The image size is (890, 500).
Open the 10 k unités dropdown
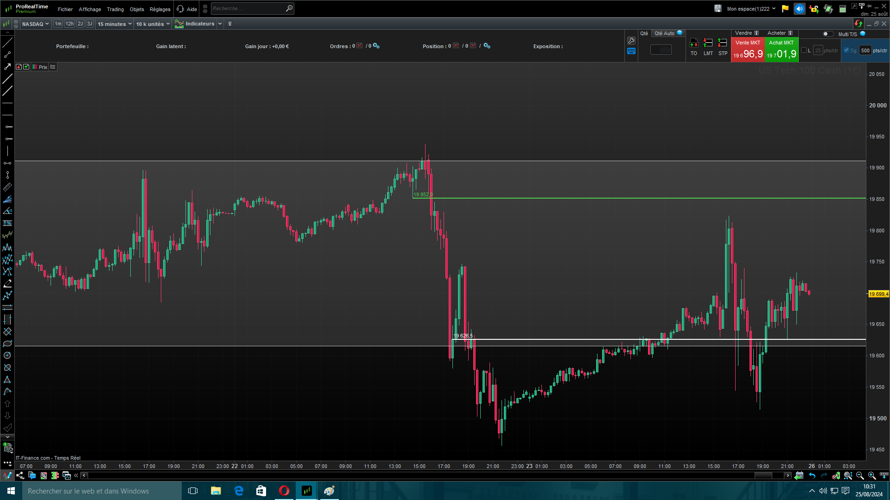click(x=153, y=24)
